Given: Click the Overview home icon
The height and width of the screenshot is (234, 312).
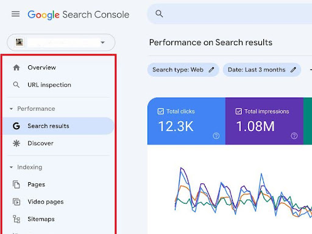Looking at the screenshot, I should pos(16,68).
